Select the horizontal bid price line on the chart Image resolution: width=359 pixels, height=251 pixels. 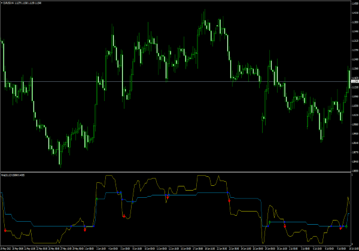tap(175, 81)
